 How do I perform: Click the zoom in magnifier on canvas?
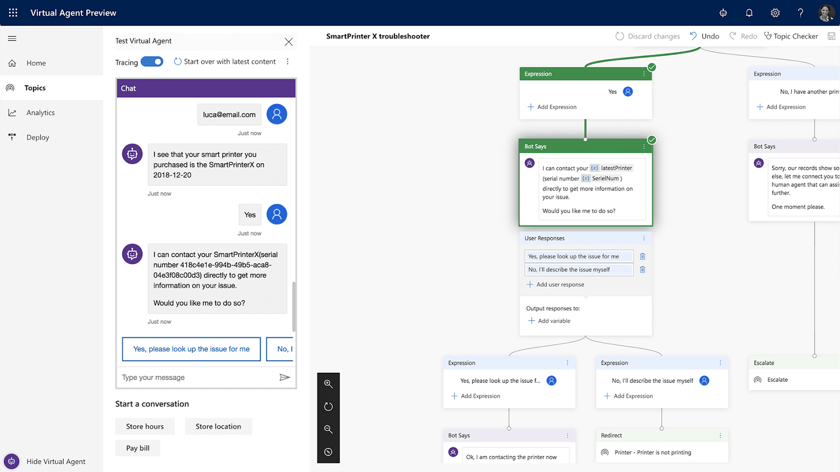(328, 384)
